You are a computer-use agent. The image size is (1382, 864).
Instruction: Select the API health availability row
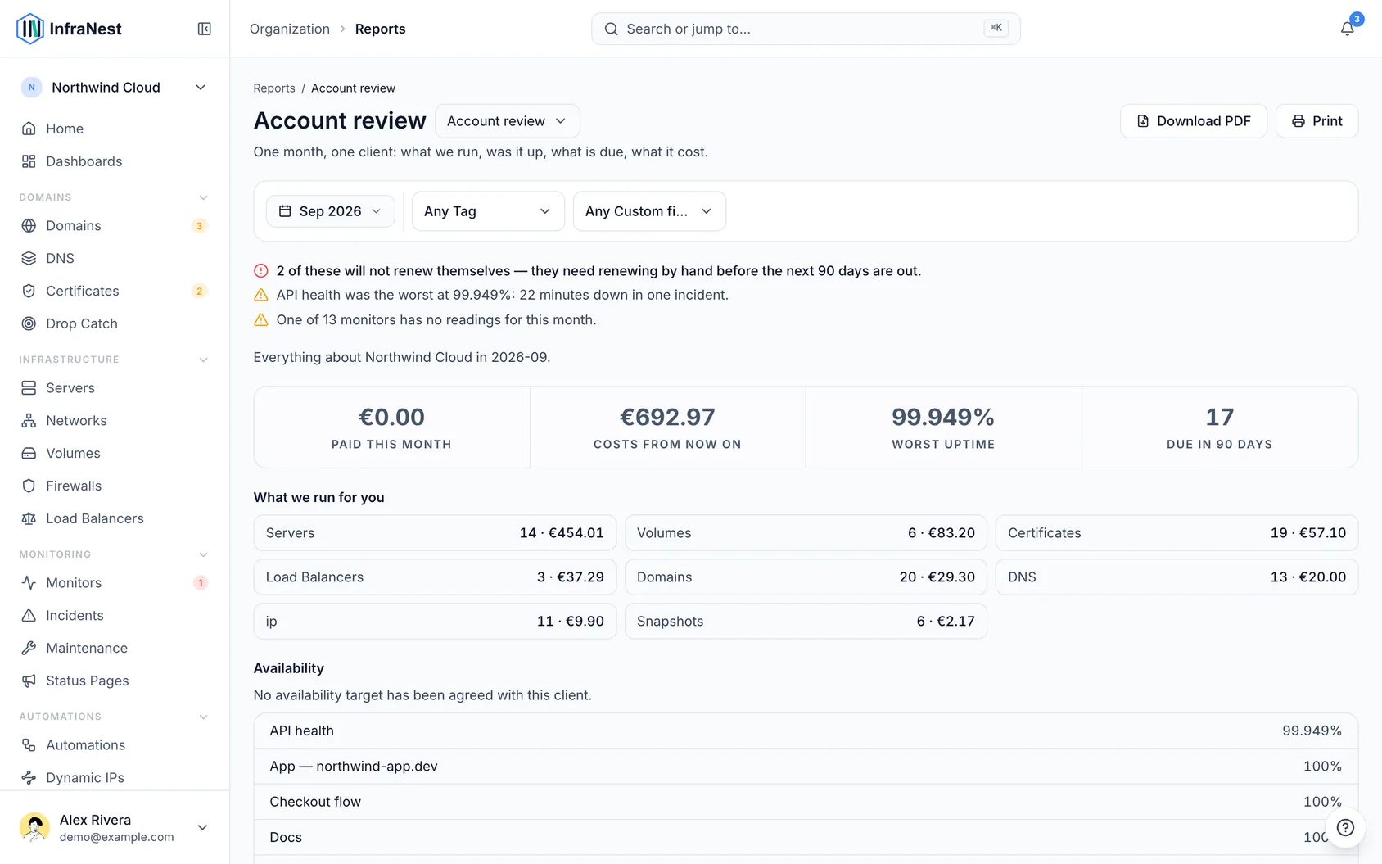click(x=806, y=731)
